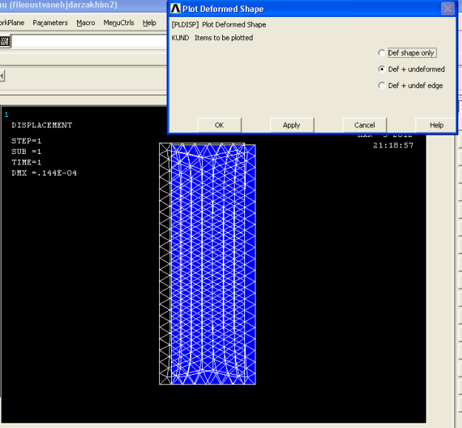The height and width of the screenshot is (428, 462).
Task: Click the DISPLACEMENT label in graphics window
Action: coord(42,125)
